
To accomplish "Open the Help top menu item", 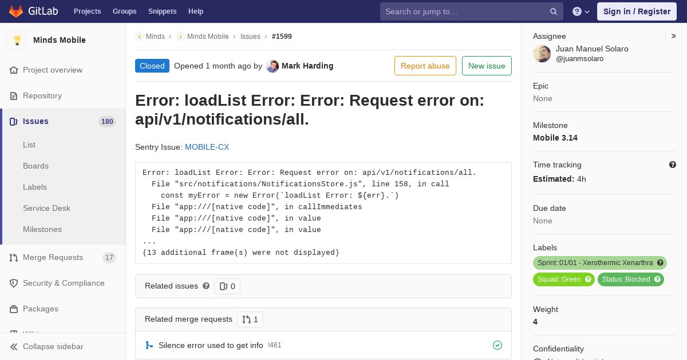I will (196, 11).
